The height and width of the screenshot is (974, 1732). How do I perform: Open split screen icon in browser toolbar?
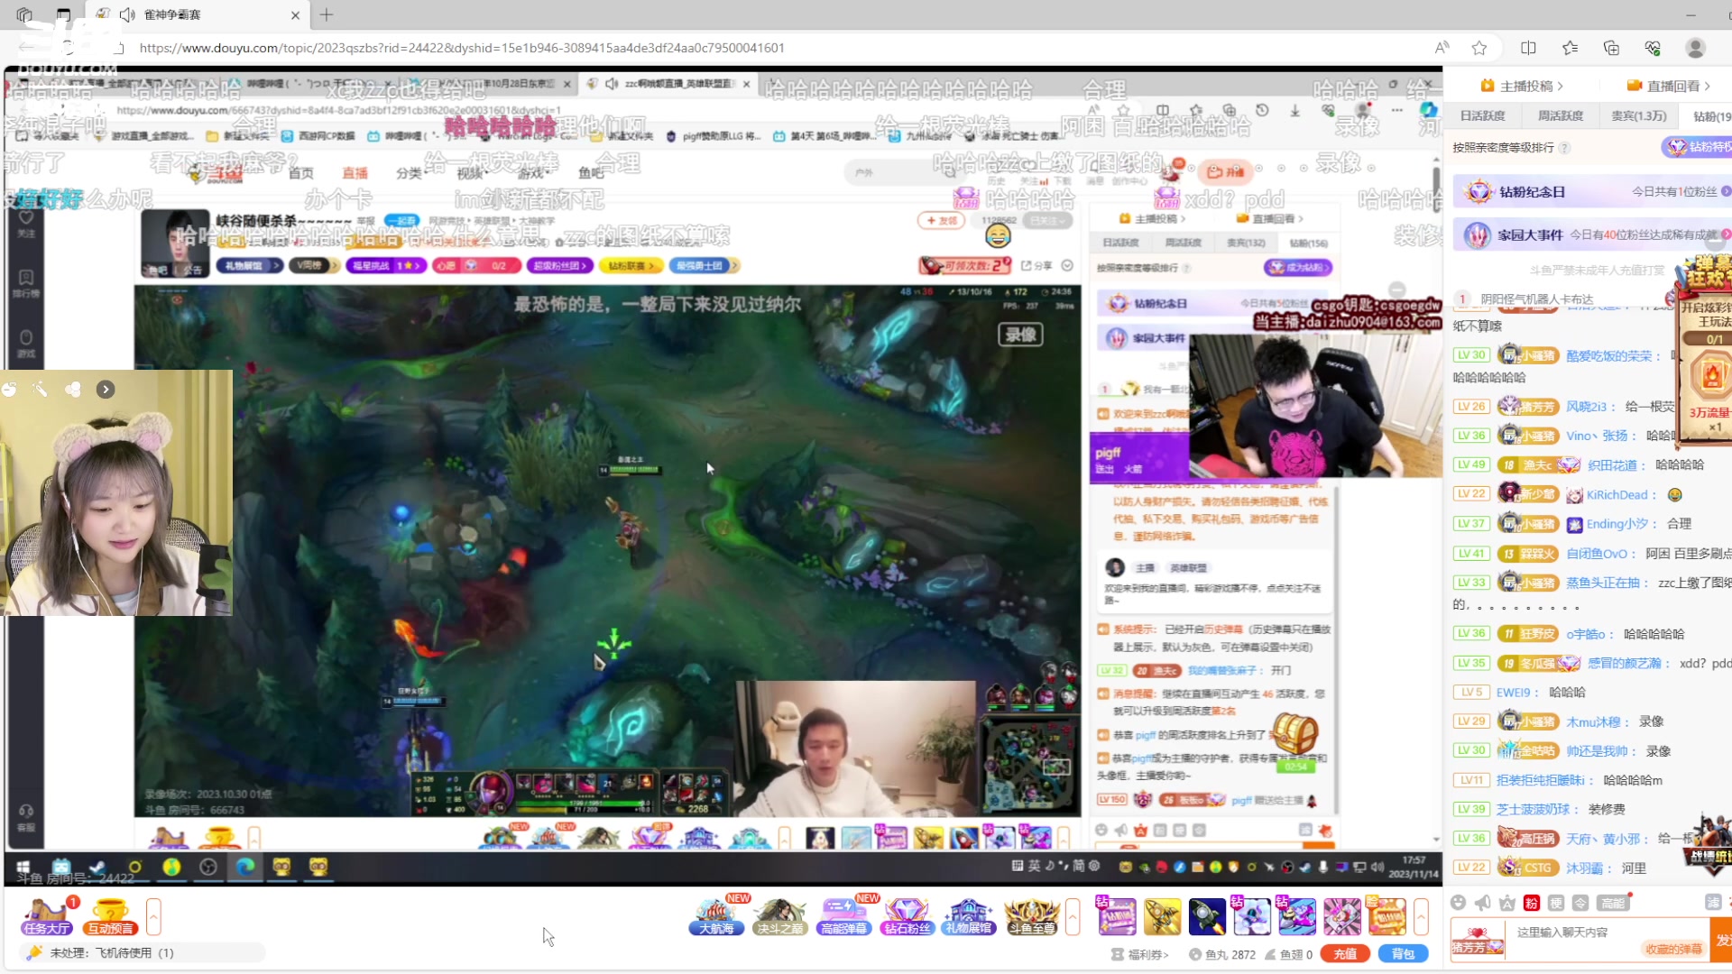coord(1528,48)
